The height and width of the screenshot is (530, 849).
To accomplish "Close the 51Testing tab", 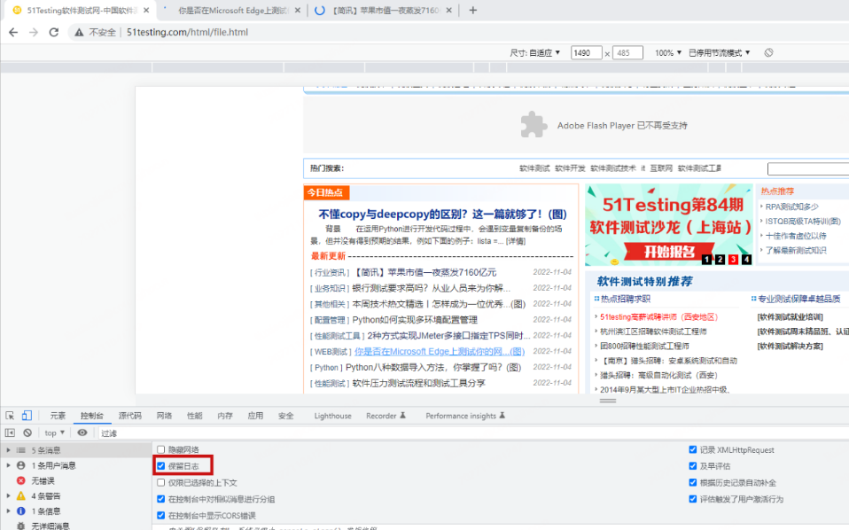I will click(146, 11).
